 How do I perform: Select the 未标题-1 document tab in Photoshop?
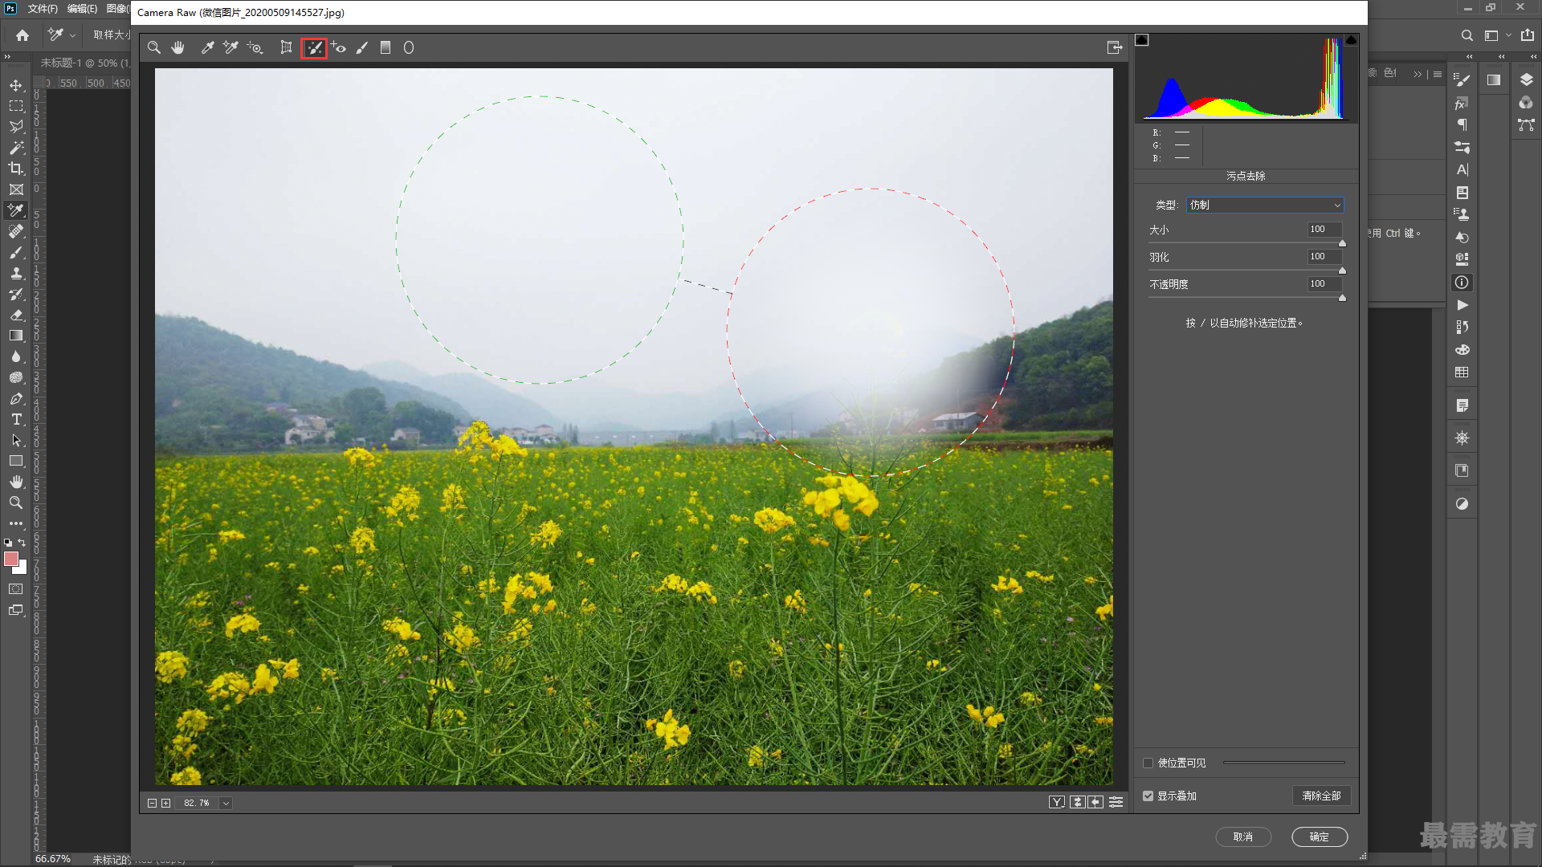click(x=84, y=63)
